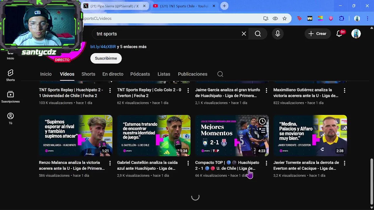Switch to the Pódcasts tab
Screen dimensions: 374x210
pos(140,74)
